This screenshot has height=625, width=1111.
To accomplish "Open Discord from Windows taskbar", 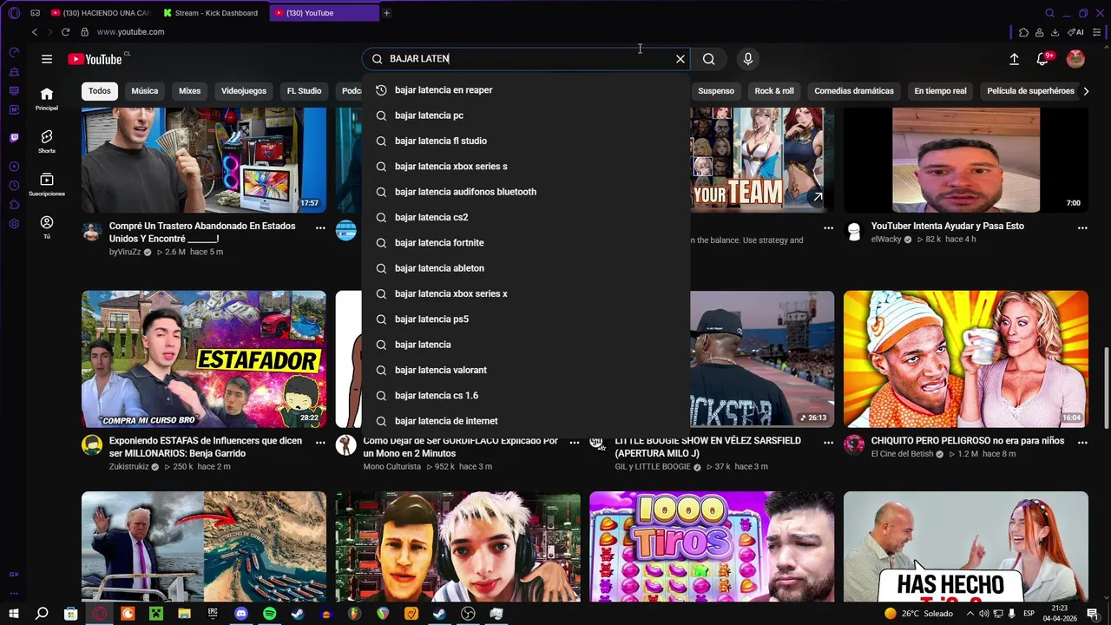I will [x=241, y=614].
